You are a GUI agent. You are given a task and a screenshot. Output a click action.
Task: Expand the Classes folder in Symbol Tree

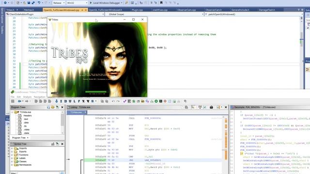pos(12,161)
